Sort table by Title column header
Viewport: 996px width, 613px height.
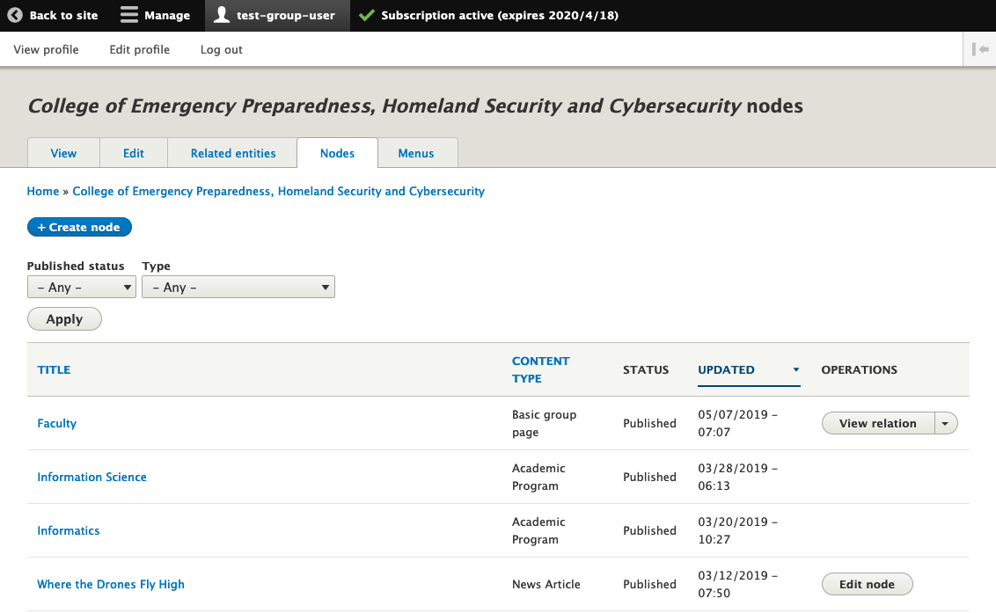coord(54,370)
